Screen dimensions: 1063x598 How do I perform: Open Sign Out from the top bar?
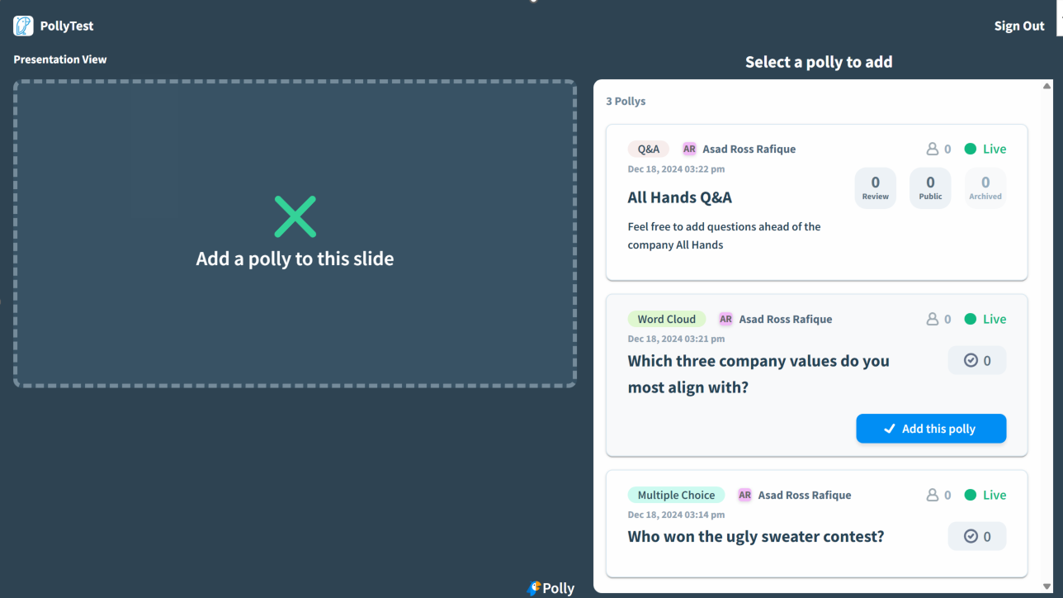(1018, 26)
